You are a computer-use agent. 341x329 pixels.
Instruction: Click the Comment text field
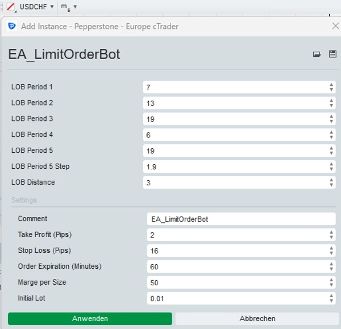(241, 219)
